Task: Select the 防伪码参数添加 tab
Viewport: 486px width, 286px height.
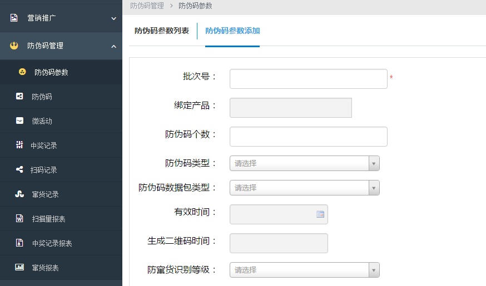Action: [x=232, y=31]
